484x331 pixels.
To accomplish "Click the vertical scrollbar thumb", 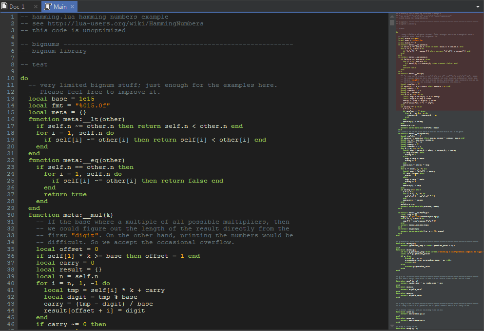I will tap(392, 23).
